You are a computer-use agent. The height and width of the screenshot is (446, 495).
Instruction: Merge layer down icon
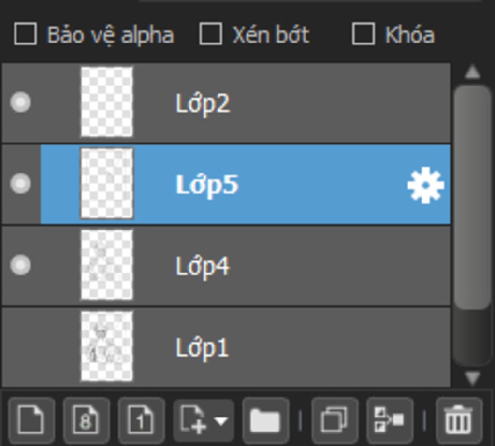pos(390,419)
